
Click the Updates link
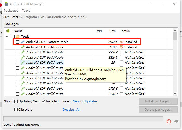[x=91, y=101]
